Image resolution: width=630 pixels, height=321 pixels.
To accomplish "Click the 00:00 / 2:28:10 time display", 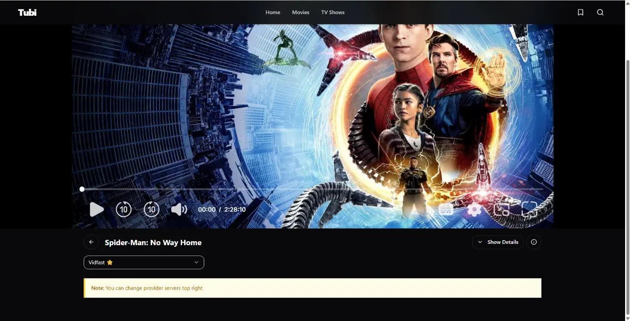I will (222, 210).
